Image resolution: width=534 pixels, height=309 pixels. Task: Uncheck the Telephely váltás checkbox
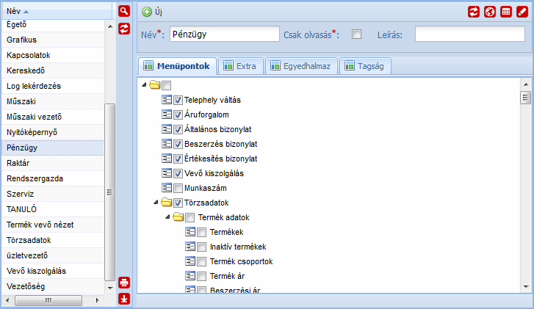(x=178, y=100)
